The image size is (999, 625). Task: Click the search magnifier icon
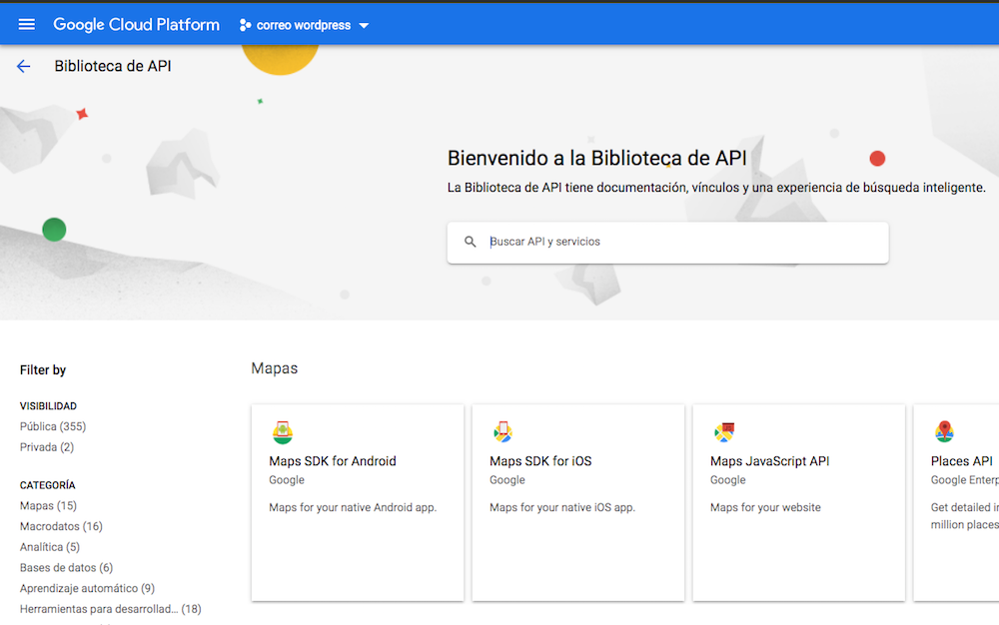click(x=471, y=242)
